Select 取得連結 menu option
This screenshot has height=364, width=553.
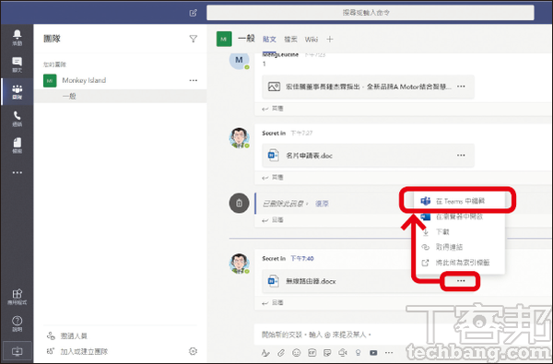click(x=460, y=247)
